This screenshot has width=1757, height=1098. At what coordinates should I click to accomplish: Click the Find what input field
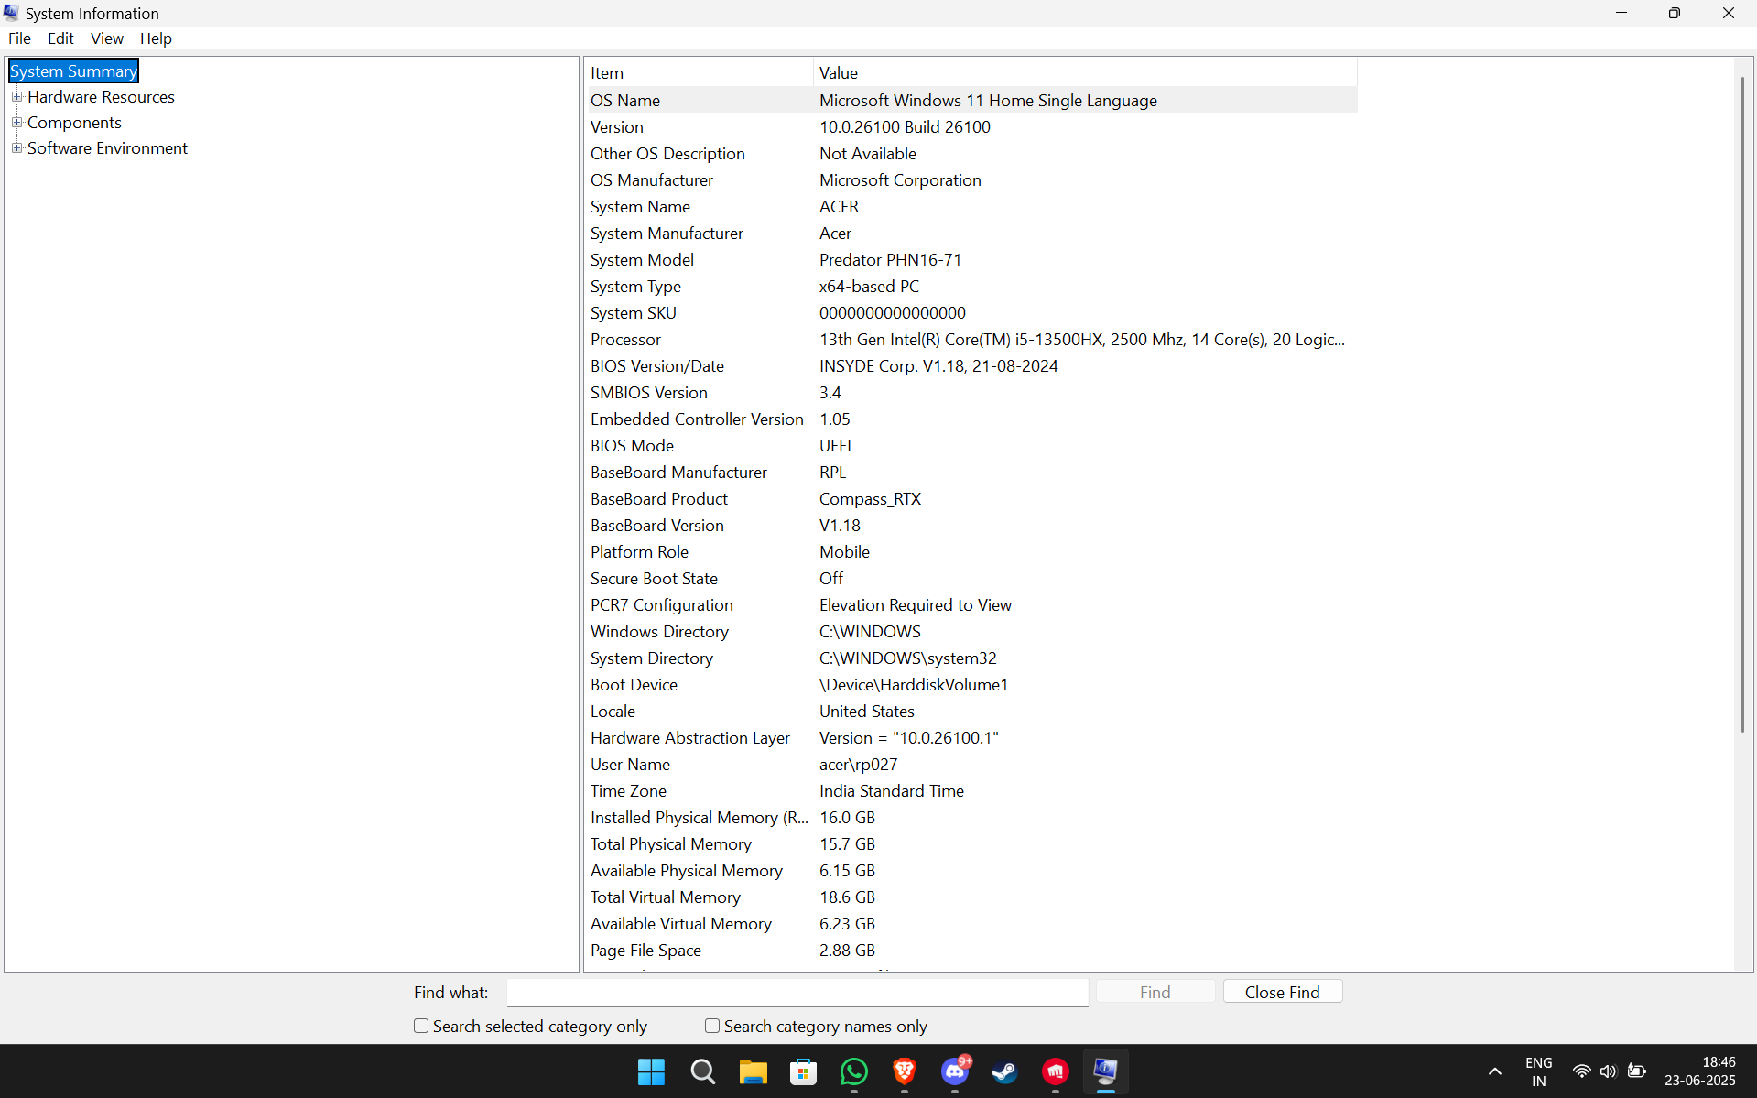point(797,992)
